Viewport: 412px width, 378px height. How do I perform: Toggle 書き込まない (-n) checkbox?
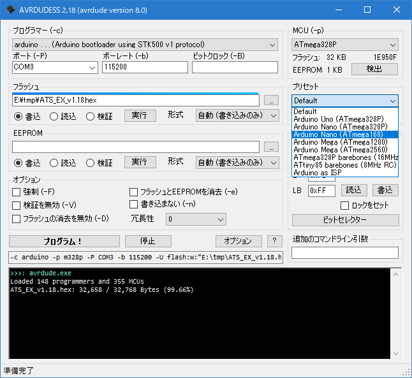tap(133, 204)
